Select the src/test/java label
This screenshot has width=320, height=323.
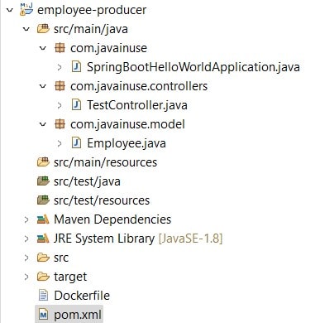(x=87, y=181)
